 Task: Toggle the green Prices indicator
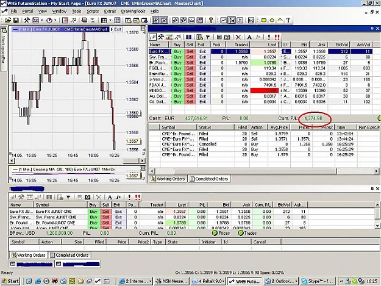click(x=215, y=233)
